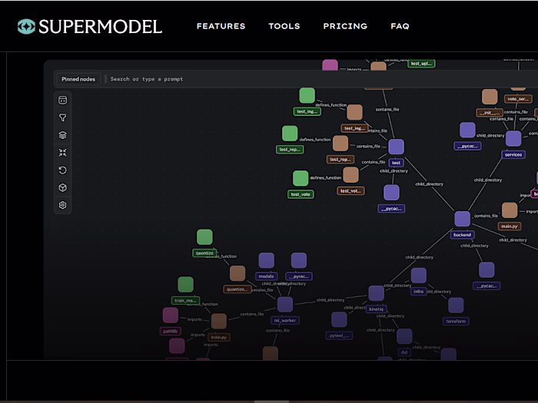
Task: Select the services directory node
Action: 513,138
